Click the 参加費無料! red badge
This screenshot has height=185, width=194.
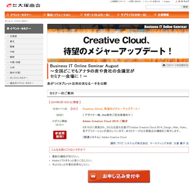60,135
